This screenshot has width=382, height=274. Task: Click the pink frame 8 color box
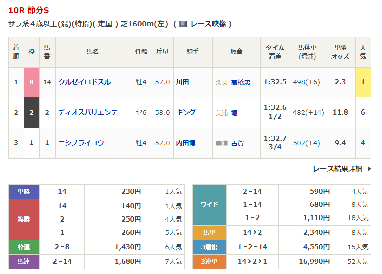31,82
